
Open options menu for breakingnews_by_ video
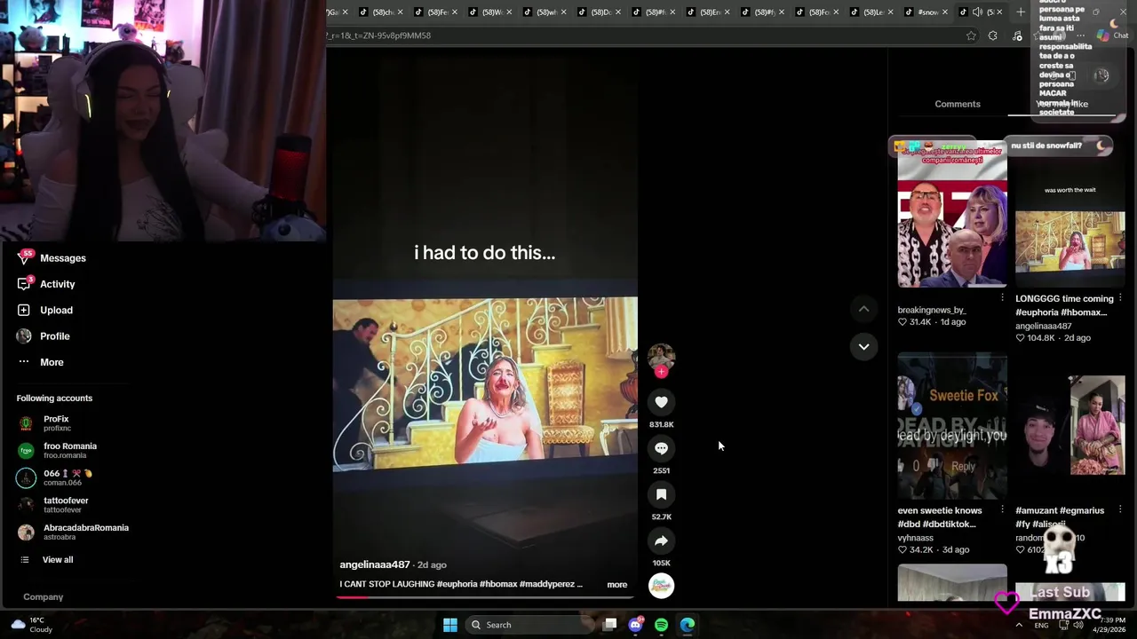click(1003, 298)
